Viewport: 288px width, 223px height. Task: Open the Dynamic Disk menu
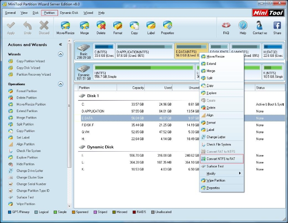(x=69, y=13)
